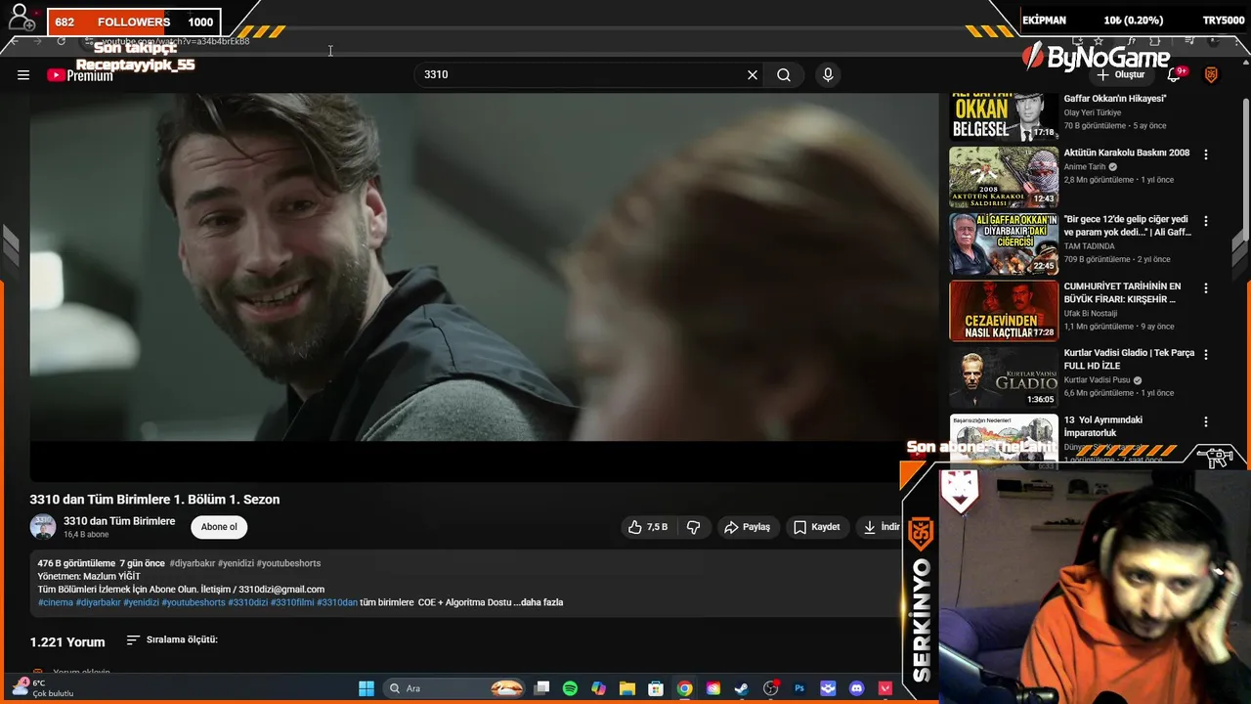1251x704 pixels.
Task: Open options for Kurtlar Vadisi Gladio video
Action: pos(1206,354)
